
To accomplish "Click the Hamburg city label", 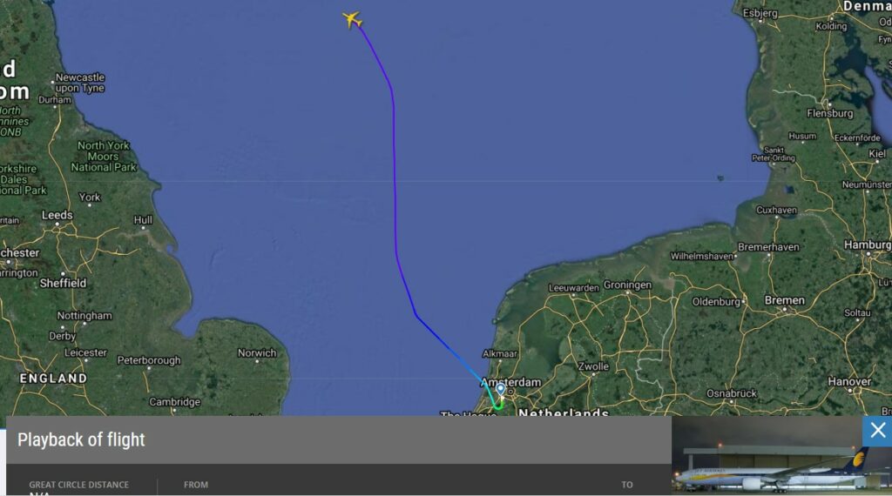I will (868, 245).
